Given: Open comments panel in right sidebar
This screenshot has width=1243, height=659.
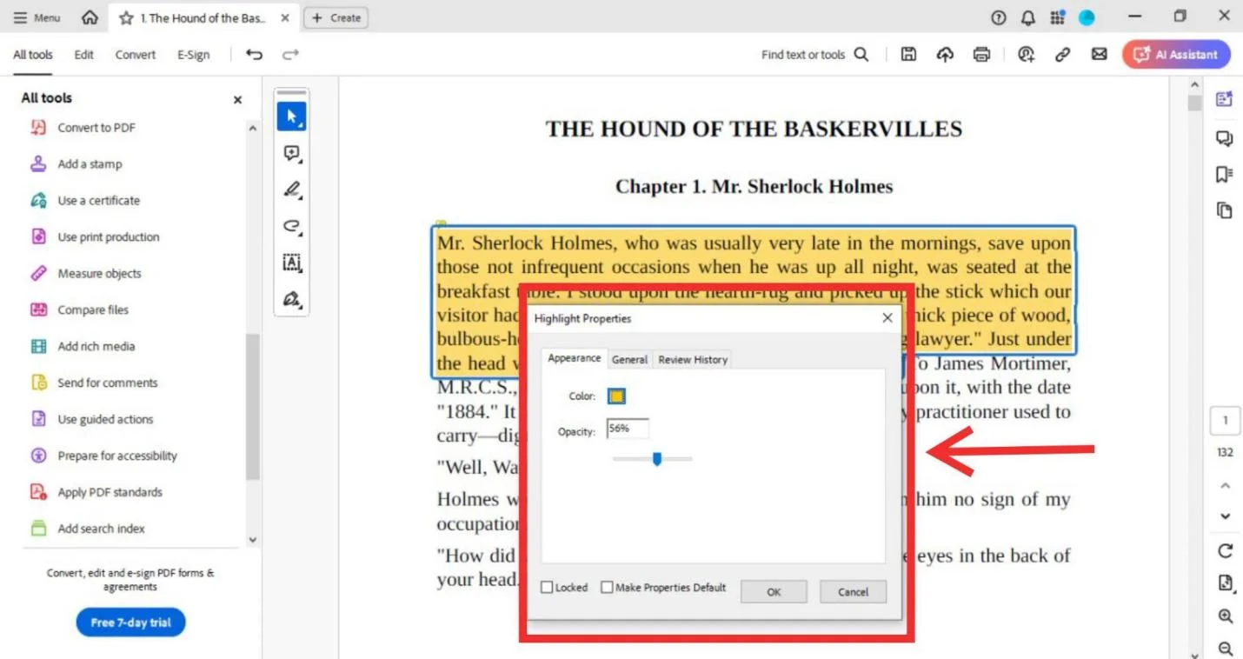Looking at the screenshot, I should (1225, 138).
